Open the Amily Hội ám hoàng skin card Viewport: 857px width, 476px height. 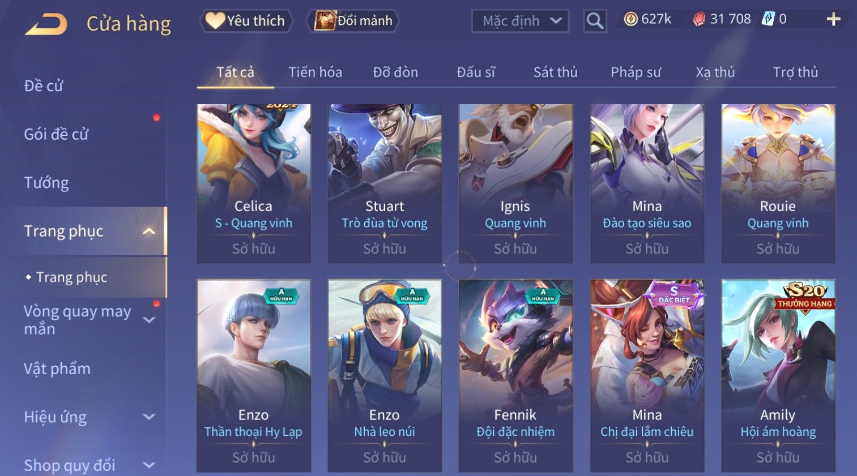tap(778, 375)
